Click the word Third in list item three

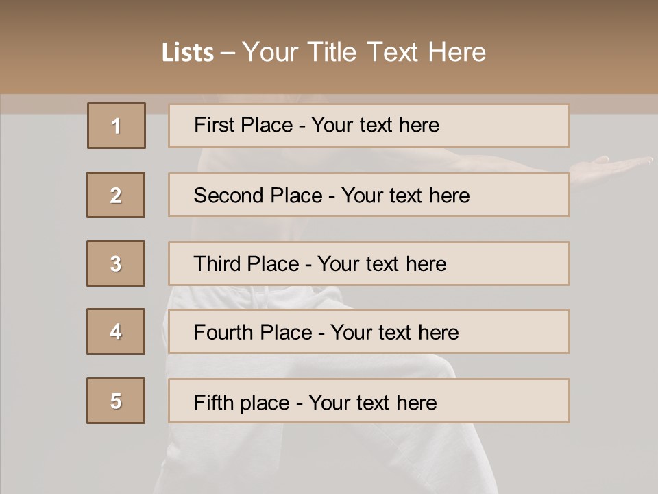click(218, 264)
